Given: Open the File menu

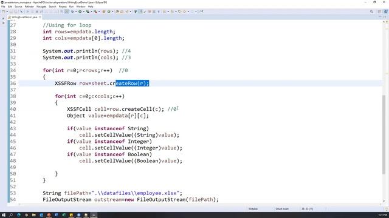Looking at the screenshot, I should coord(3,7).
